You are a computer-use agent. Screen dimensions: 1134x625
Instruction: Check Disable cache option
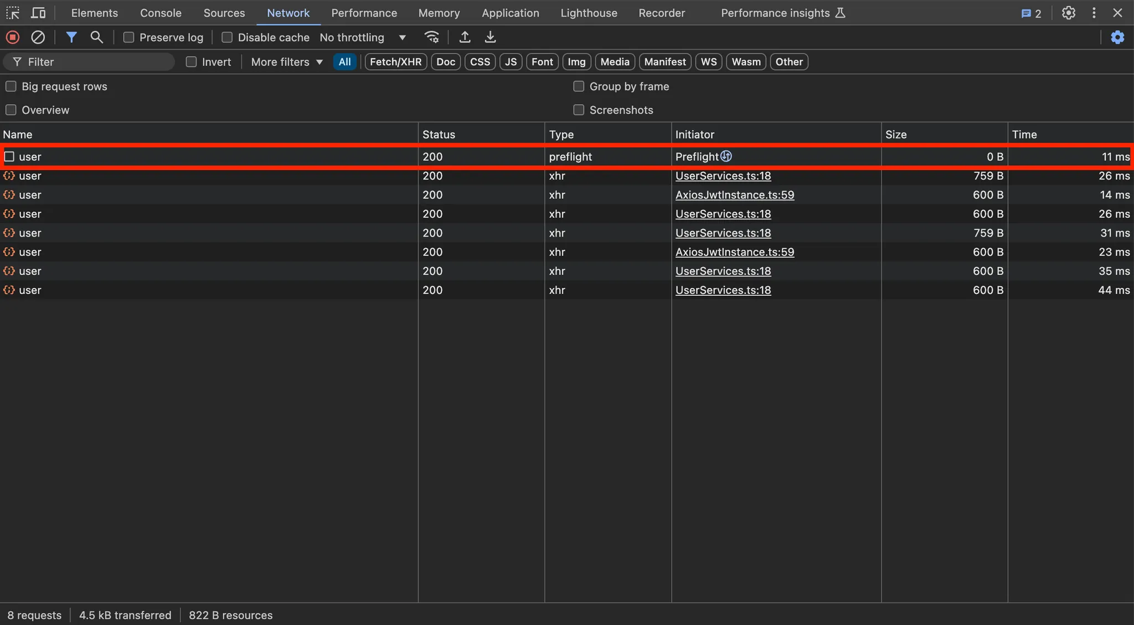(227, 37)
